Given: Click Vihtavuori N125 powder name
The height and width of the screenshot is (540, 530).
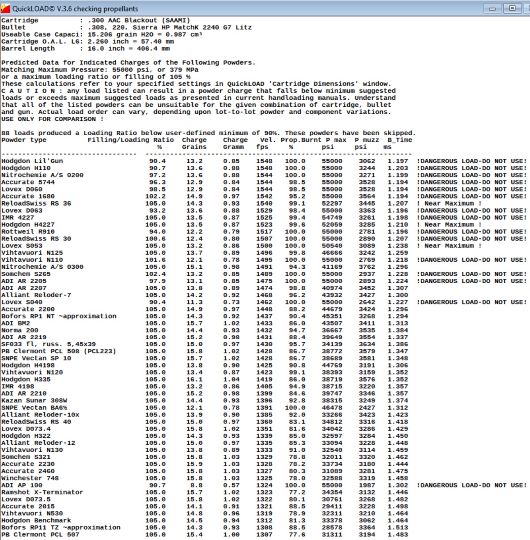Looking at the screenshot, I should coord(32,253).
